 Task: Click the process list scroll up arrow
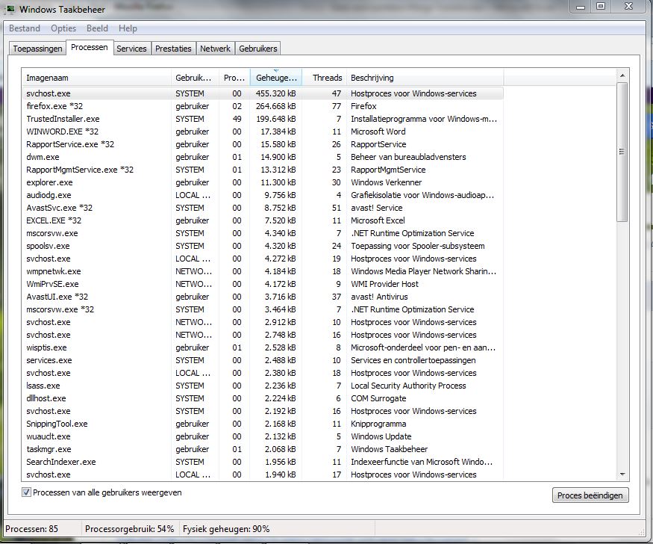pos(622,75)
